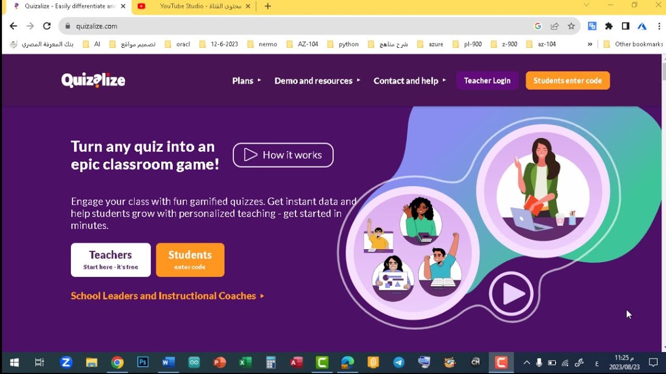Expand Contact and help menu

[x=410, y=81]
